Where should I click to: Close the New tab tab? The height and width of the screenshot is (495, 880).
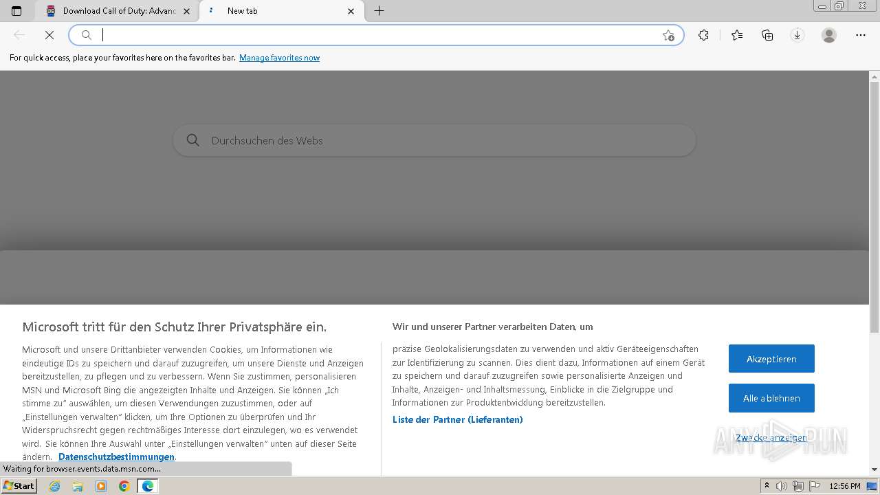pyautogui.click(x=351, y=11)
